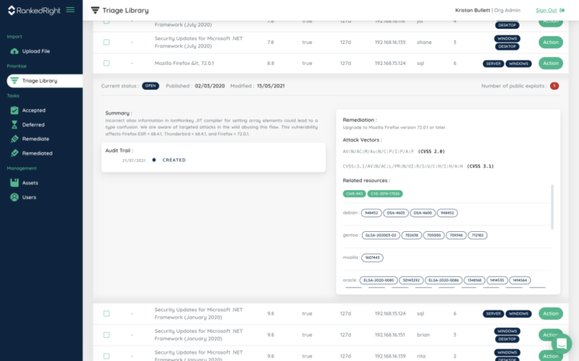
Task: Click the 'Mozilla Firefox < 72.0.1' row title
Action: (x=184, y=63)
